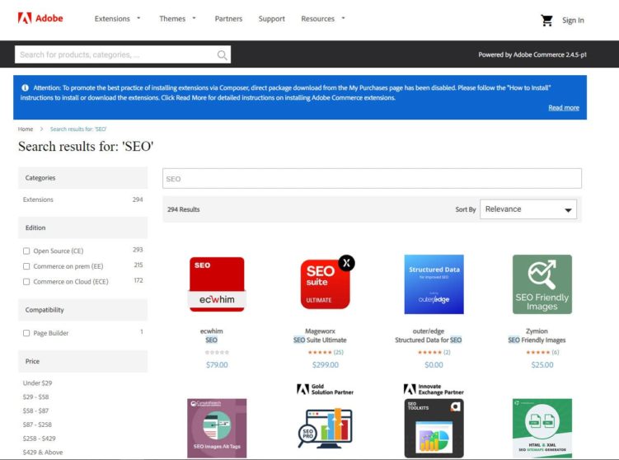The width and height of the screenshot is (619, 460).
Task: Filter by Extensions category
Action: coord(38,199)
